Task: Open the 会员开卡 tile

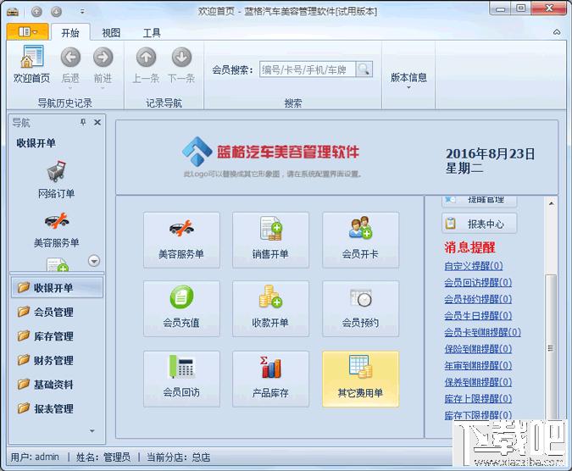Action: [x=360, y=241]
